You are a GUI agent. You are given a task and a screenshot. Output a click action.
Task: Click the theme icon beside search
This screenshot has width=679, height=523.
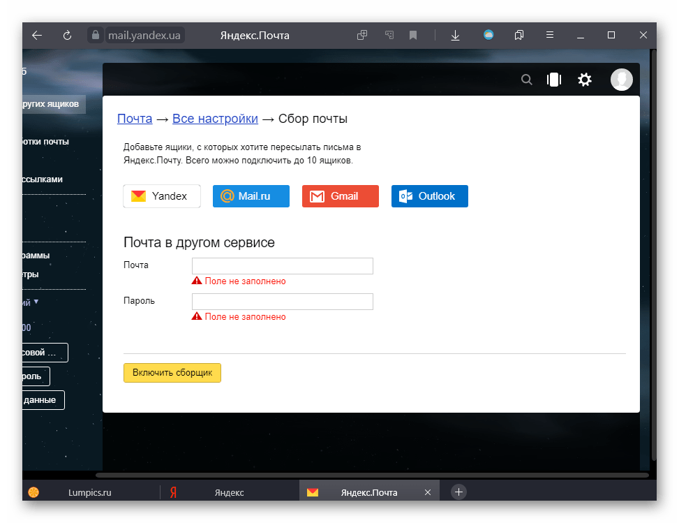pyautogui.click(x=554, y=80)
